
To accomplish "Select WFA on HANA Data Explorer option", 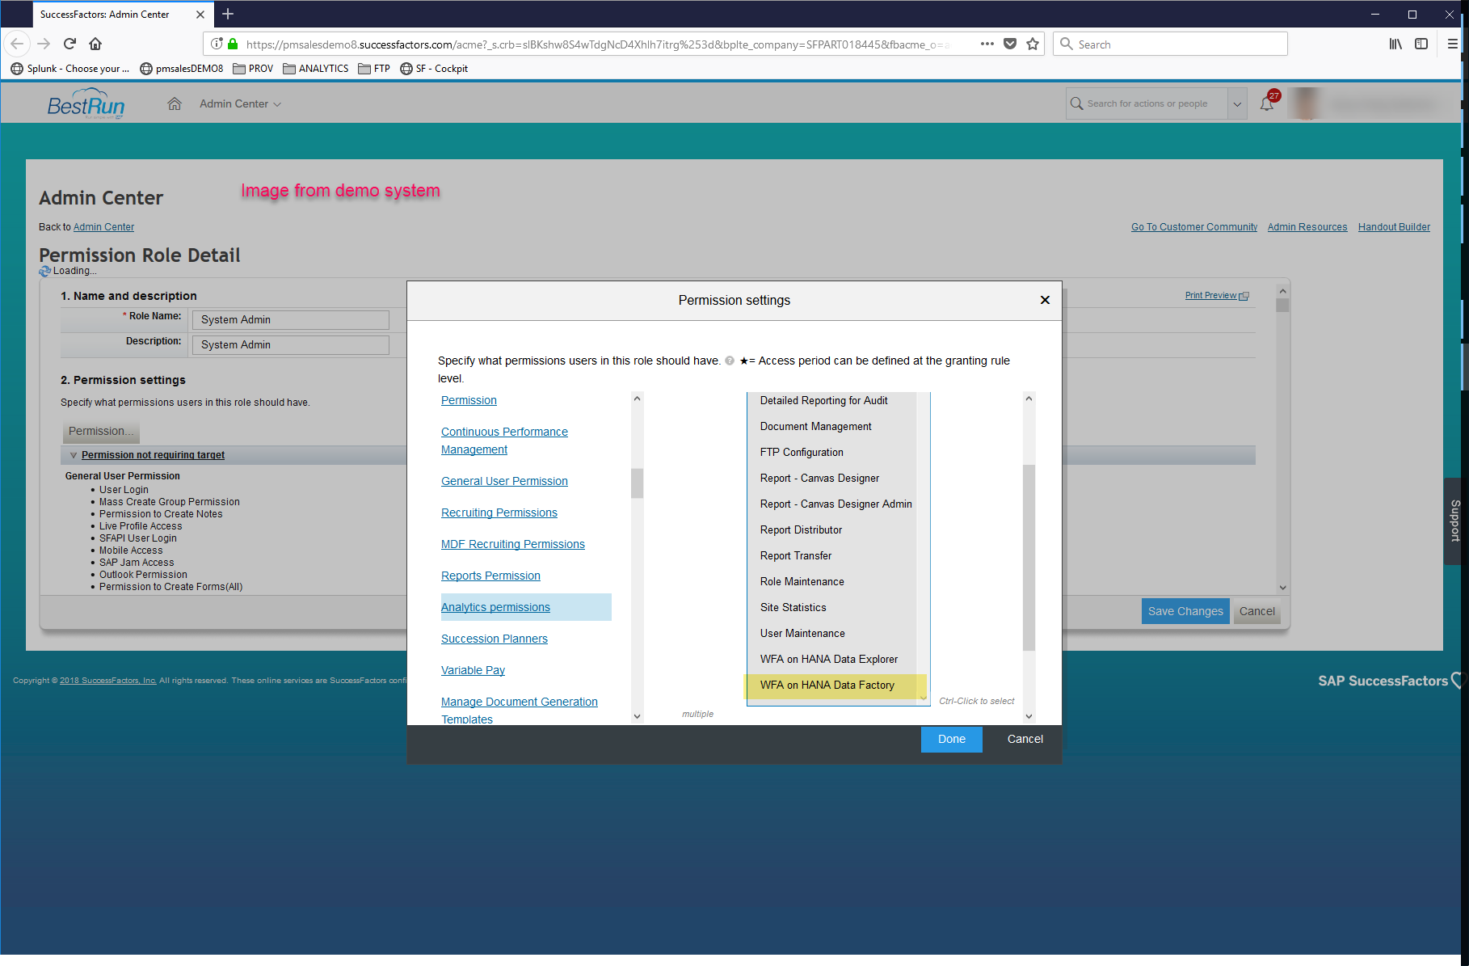I will pyautogui.click(x=832, y=659).
